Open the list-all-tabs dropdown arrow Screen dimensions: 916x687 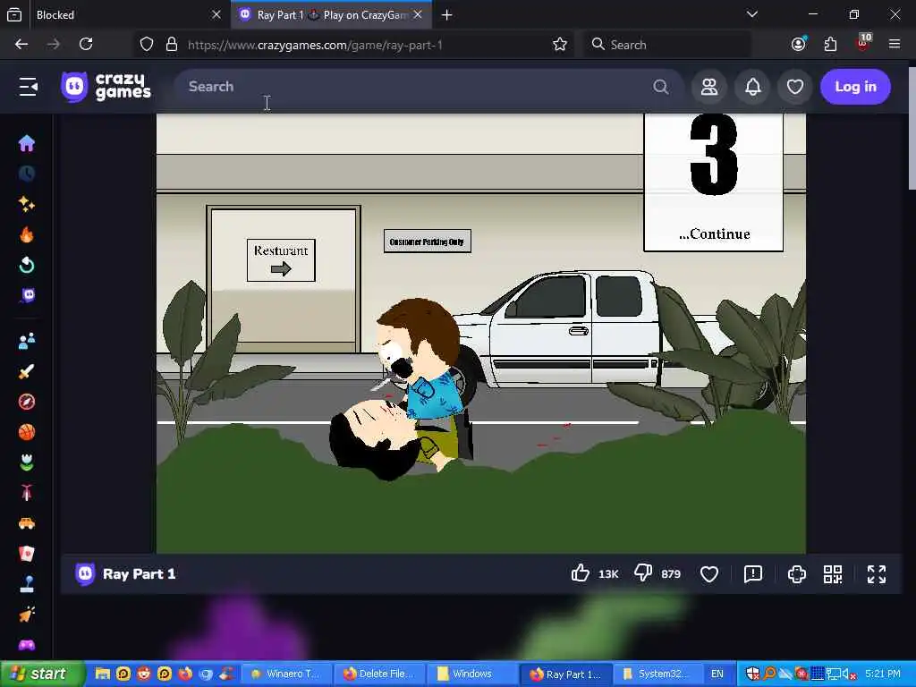[752, 14]
